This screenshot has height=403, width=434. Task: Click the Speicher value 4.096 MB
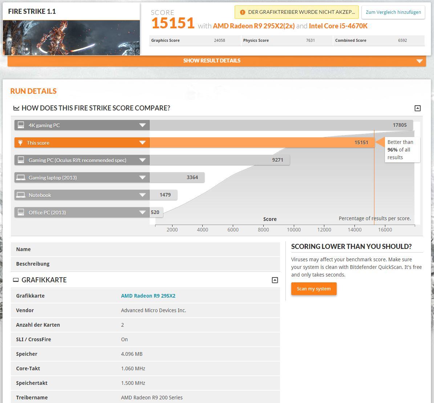pyautogui.click(x=132, y=354)
